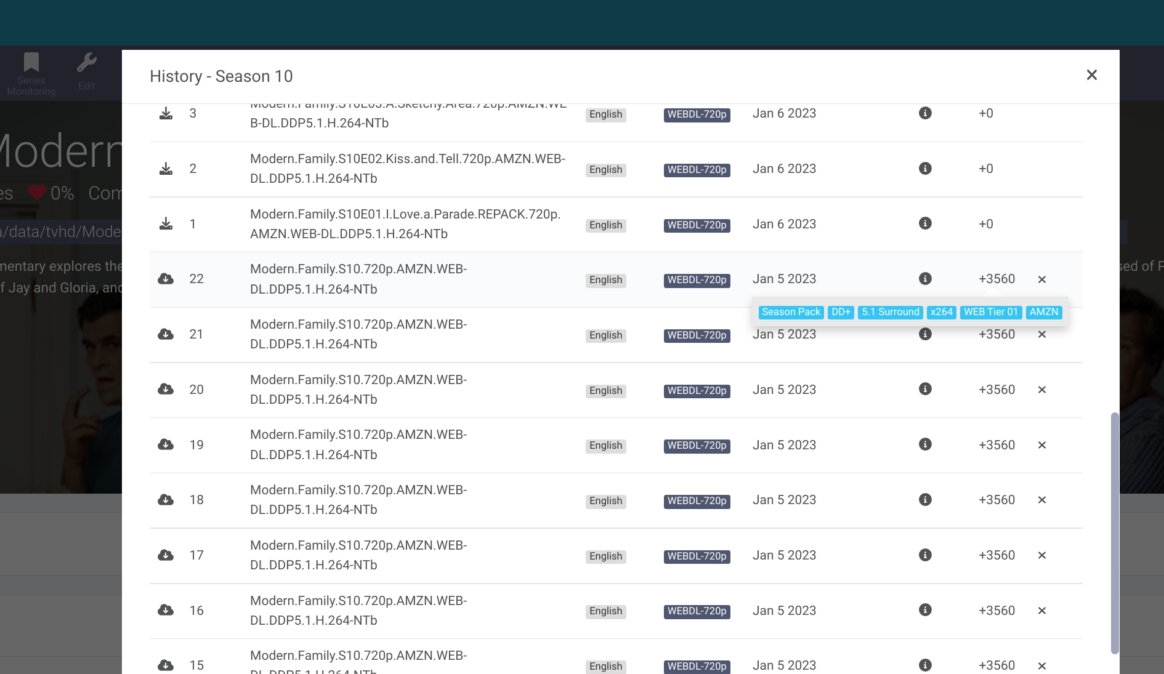
Task: Open the Series Monitoring bookmark icon
Action: coord(31,63)
